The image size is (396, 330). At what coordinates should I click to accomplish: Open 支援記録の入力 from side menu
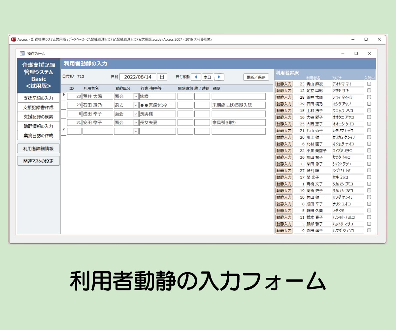pos(38,98)
